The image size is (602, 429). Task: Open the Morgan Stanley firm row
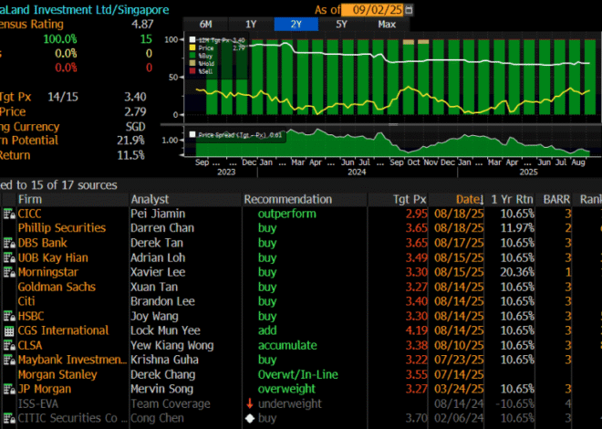coord(57,374)
